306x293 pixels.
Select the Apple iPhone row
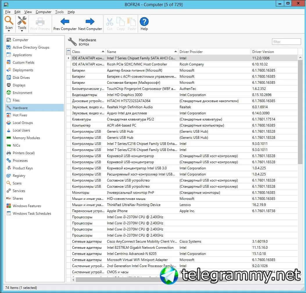(182, 211)
